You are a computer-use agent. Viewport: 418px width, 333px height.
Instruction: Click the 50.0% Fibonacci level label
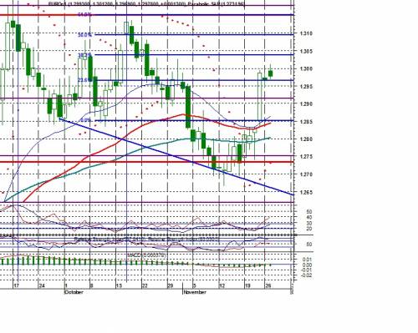pos(85,35)
